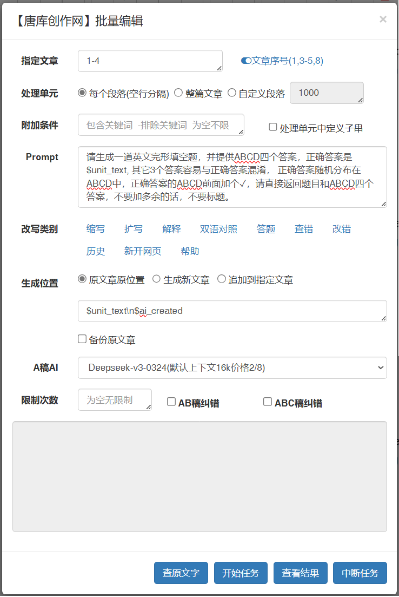Choose the 扩写 rewrite category
The height and width of the screenshot is (597, 399).
click(x=134, y=229)
